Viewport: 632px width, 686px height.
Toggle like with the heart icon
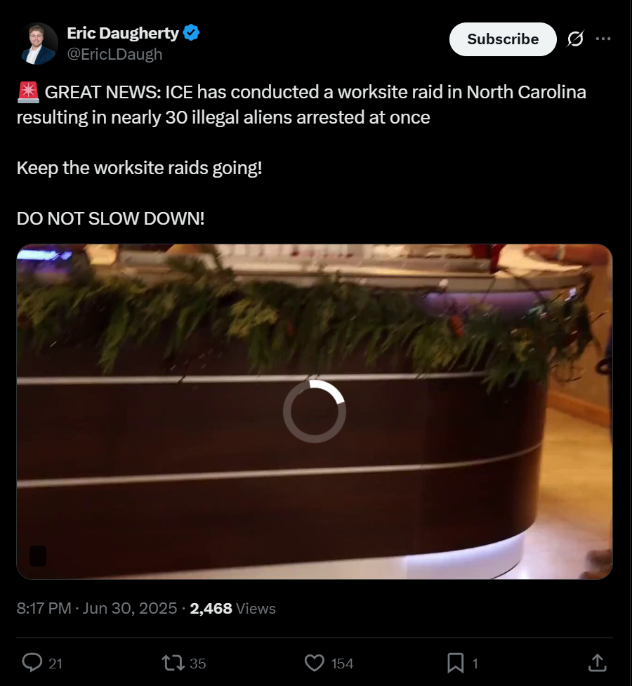(x=315, y=663)
